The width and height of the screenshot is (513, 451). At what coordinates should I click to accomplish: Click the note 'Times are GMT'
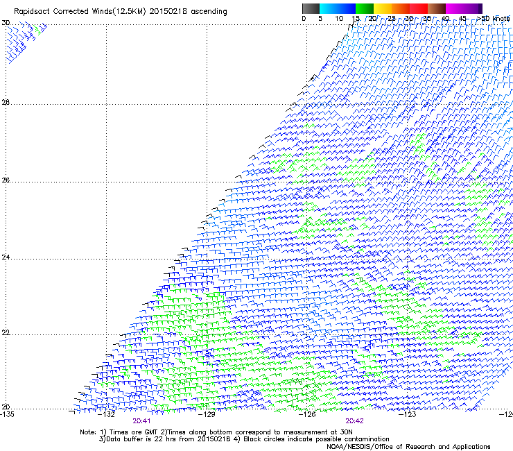[x=134, y=432]
